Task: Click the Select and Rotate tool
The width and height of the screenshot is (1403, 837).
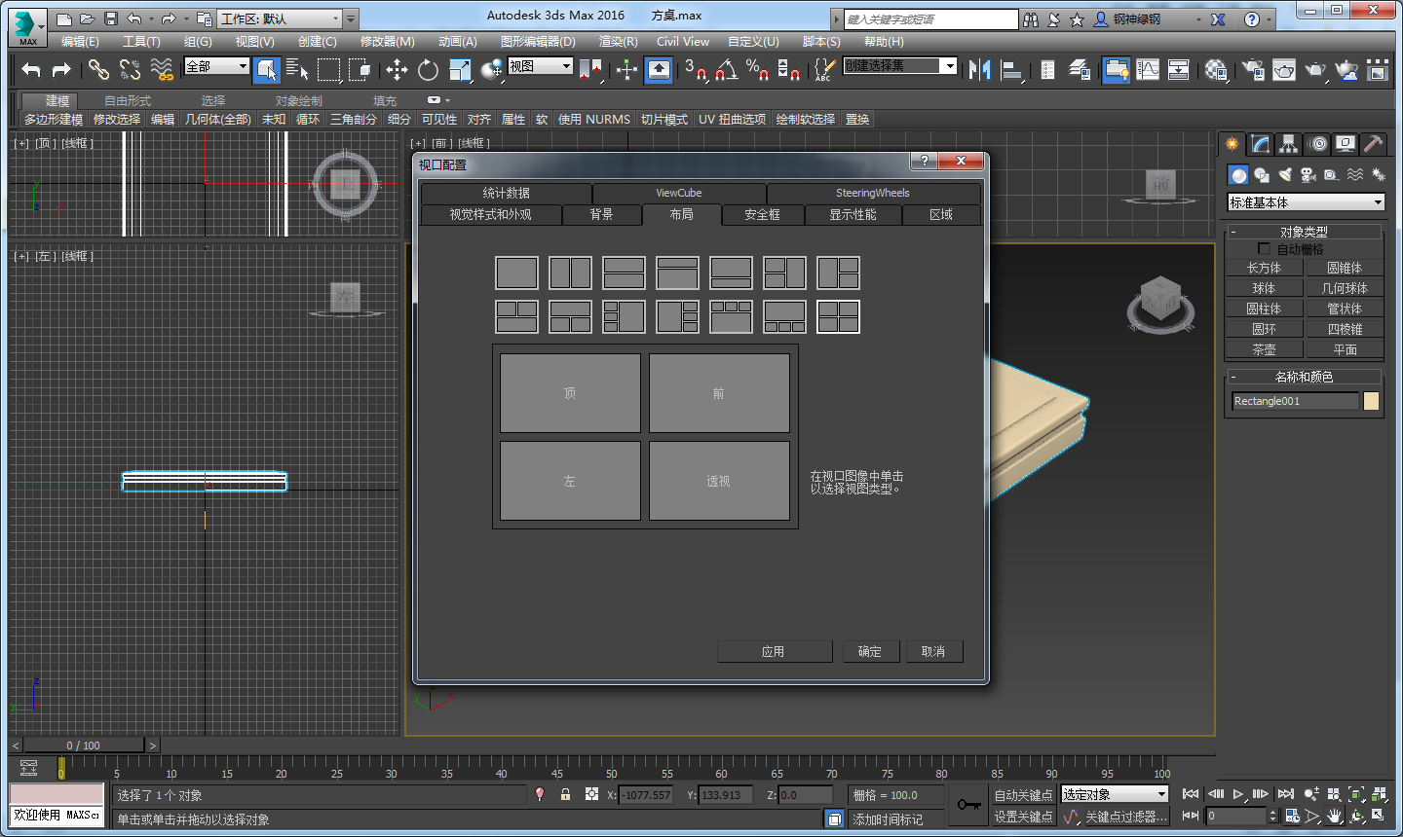Action: click(428, 69)
